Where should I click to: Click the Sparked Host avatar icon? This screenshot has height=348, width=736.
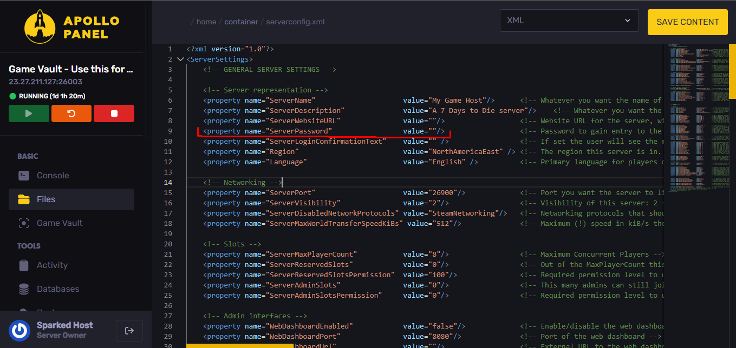(20, 330)
